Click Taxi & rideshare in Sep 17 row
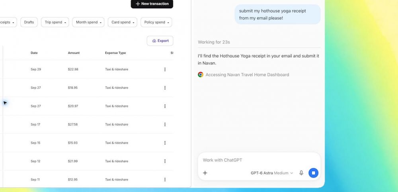Image resolution: width=398 pixels, height=192 pixels. tap(117, 124)
